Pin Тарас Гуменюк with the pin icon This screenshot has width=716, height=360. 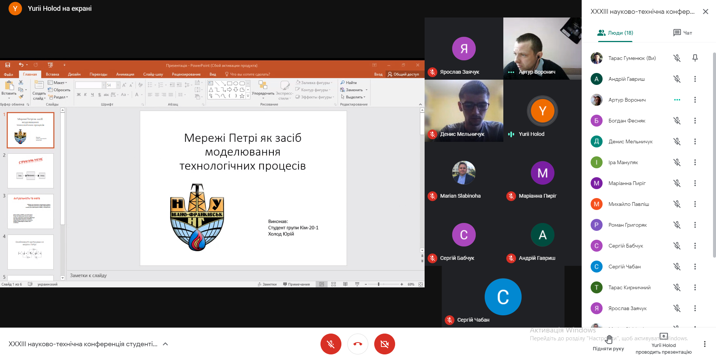coord(695,58)
